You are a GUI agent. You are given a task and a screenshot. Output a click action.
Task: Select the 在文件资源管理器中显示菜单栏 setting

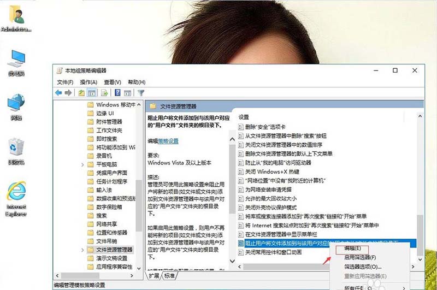(281, 234)
